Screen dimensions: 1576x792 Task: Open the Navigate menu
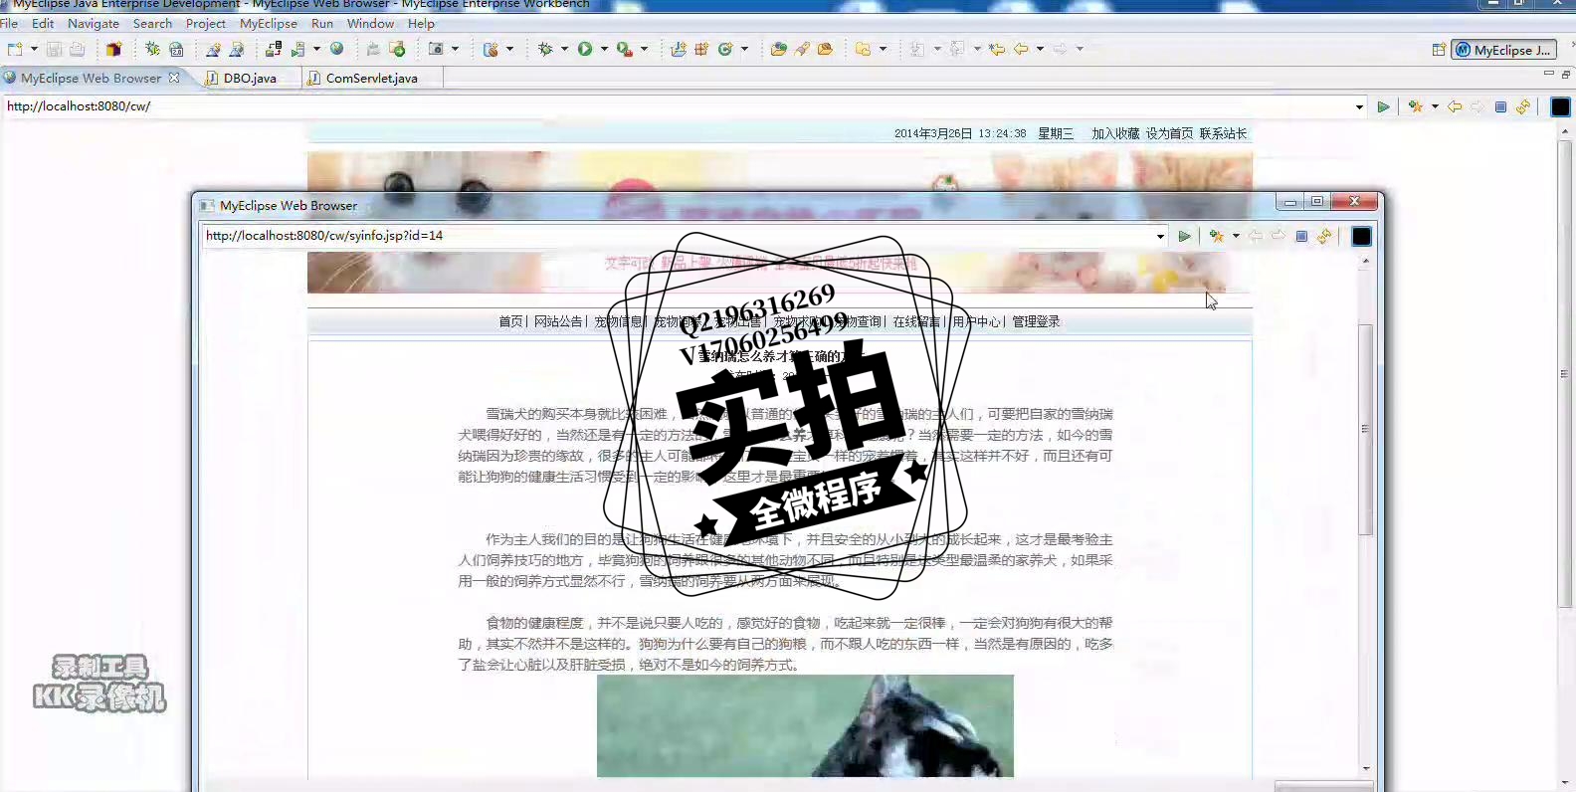(x=94, y=23)
